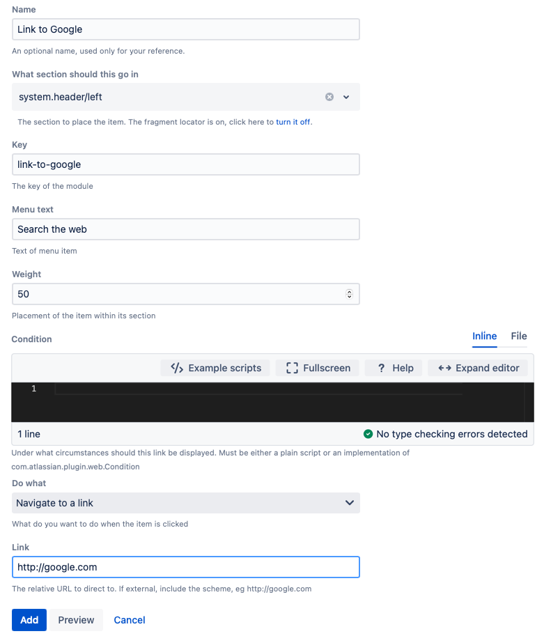Screen dimensions: 551x636
Task: Open the Do what dropdown
Action: 186,503
